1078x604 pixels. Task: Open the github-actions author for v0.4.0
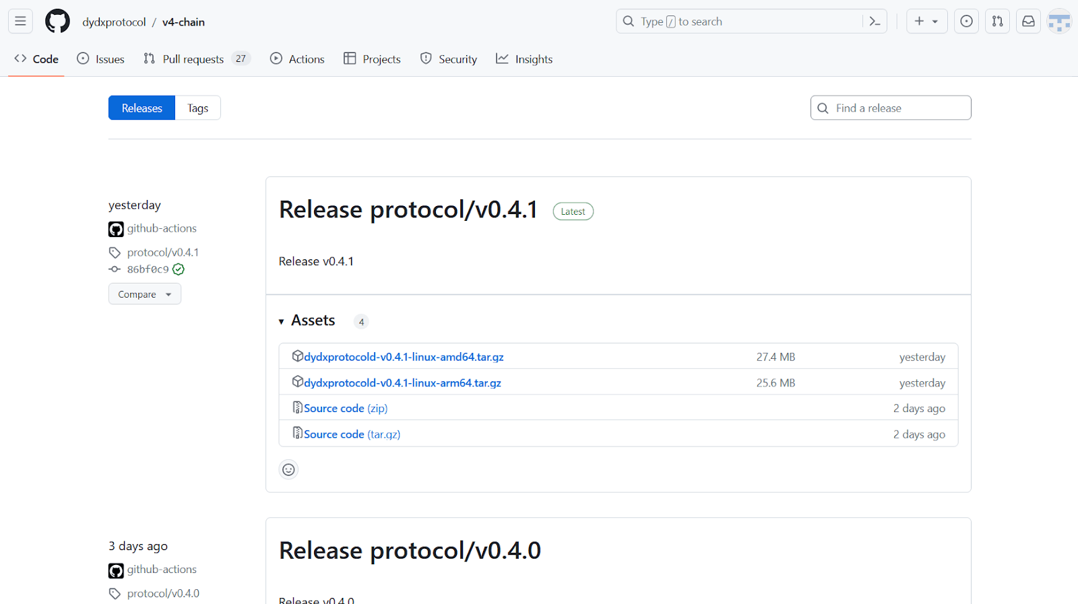(x=162, y=570)
